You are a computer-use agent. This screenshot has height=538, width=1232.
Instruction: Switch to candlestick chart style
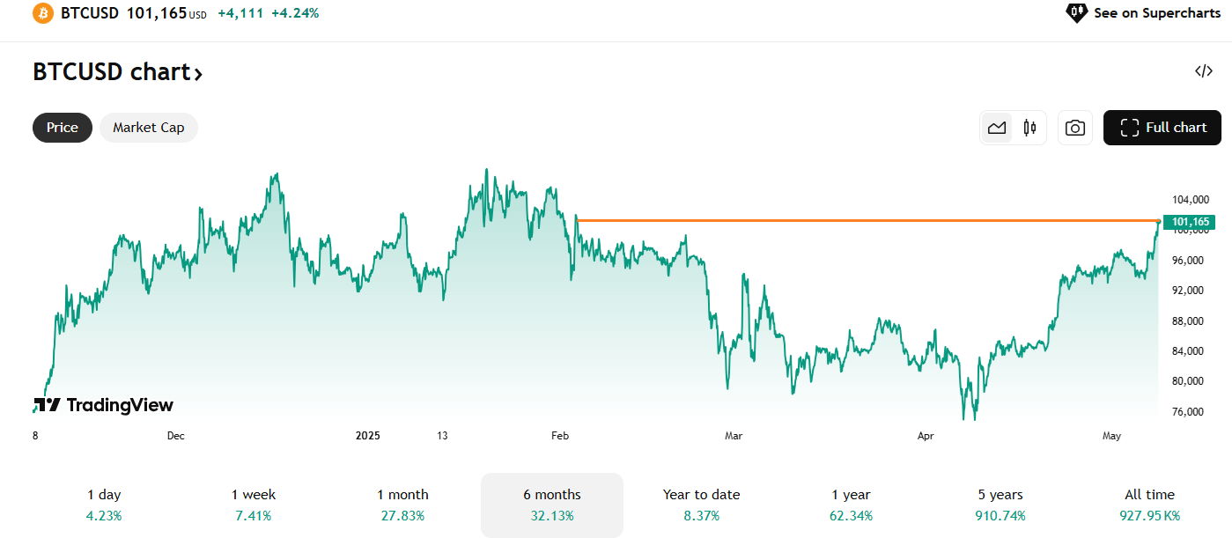(x=1029, y=128)
